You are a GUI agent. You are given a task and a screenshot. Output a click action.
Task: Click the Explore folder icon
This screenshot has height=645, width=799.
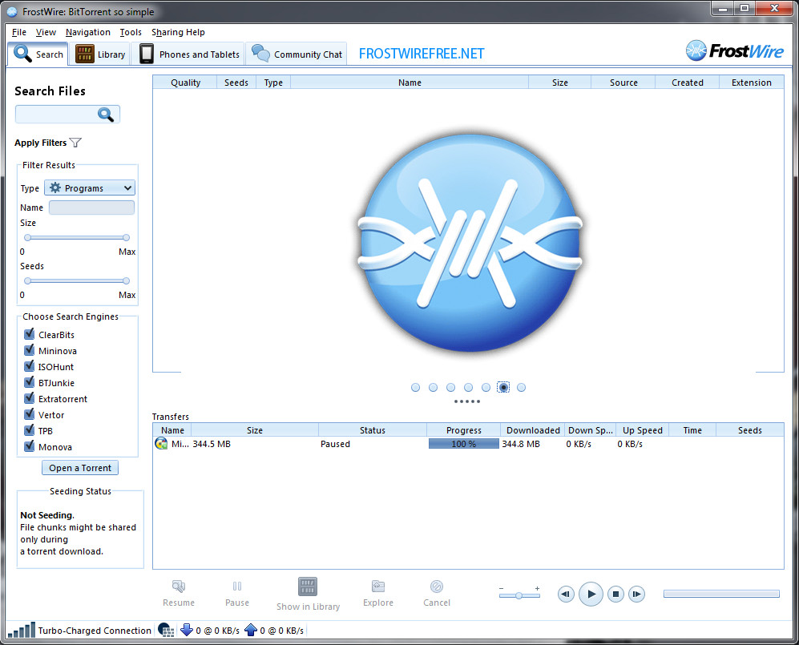[x=378, y=587]
